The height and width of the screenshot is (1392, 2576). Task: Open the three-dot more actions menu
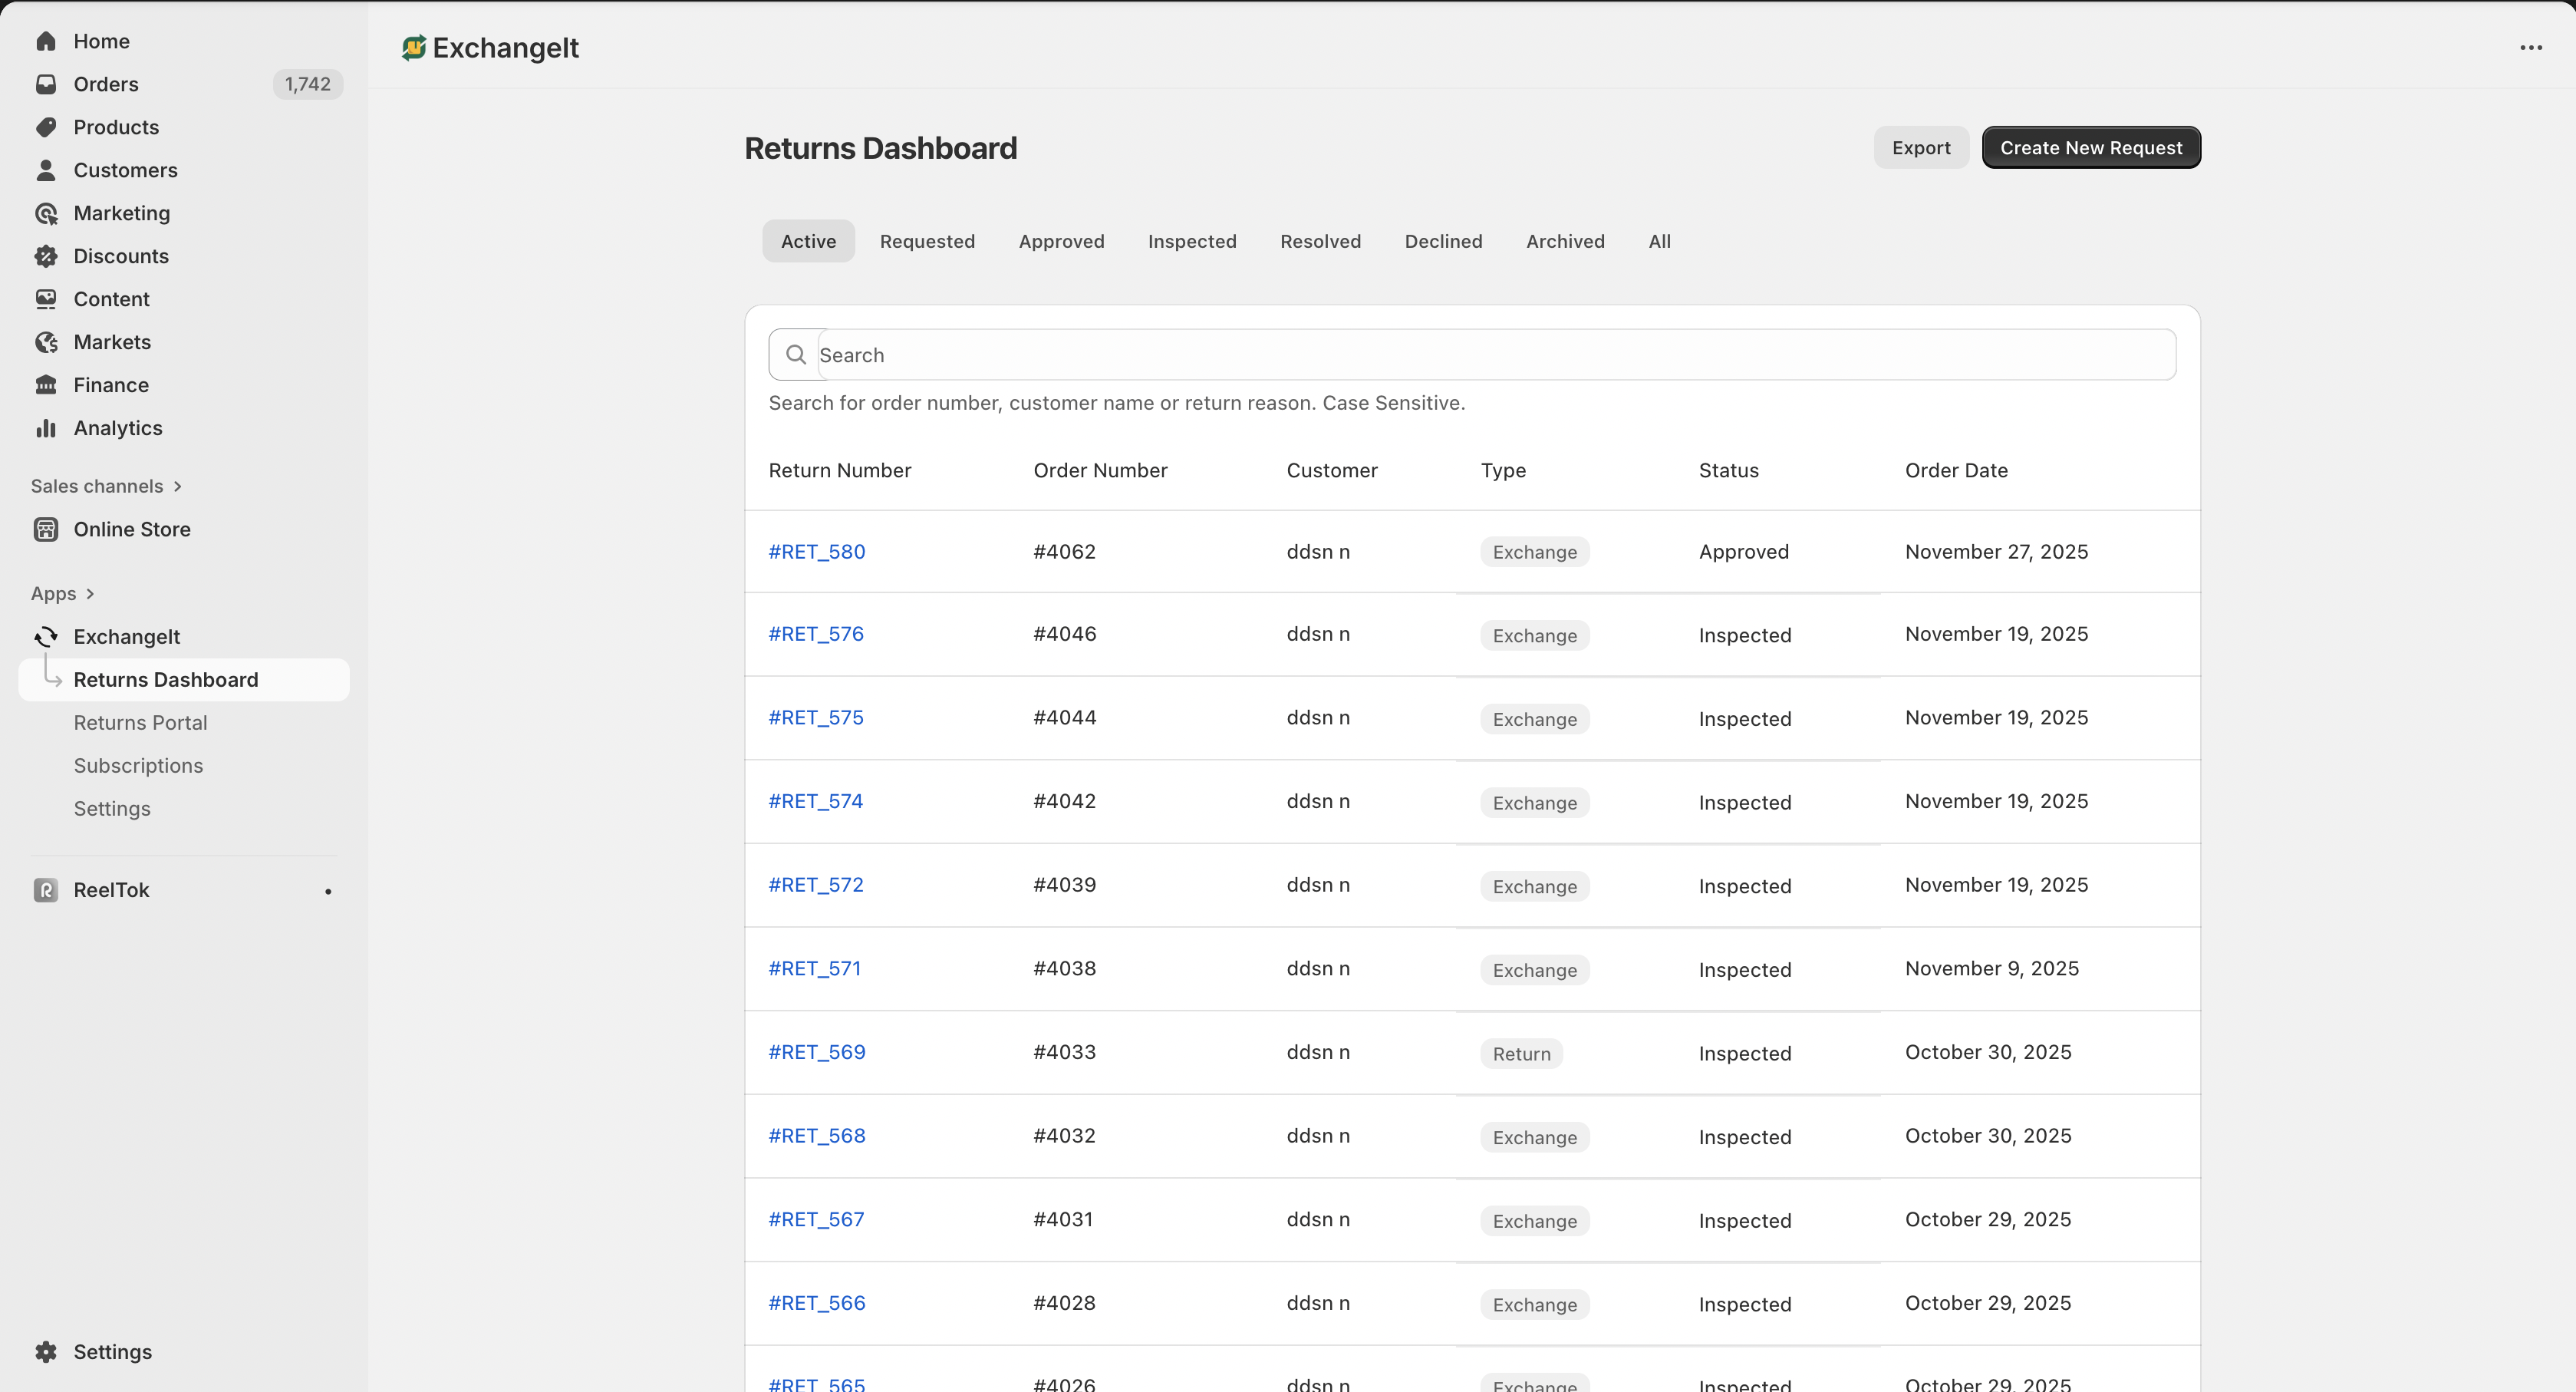tap(2530, 48)
